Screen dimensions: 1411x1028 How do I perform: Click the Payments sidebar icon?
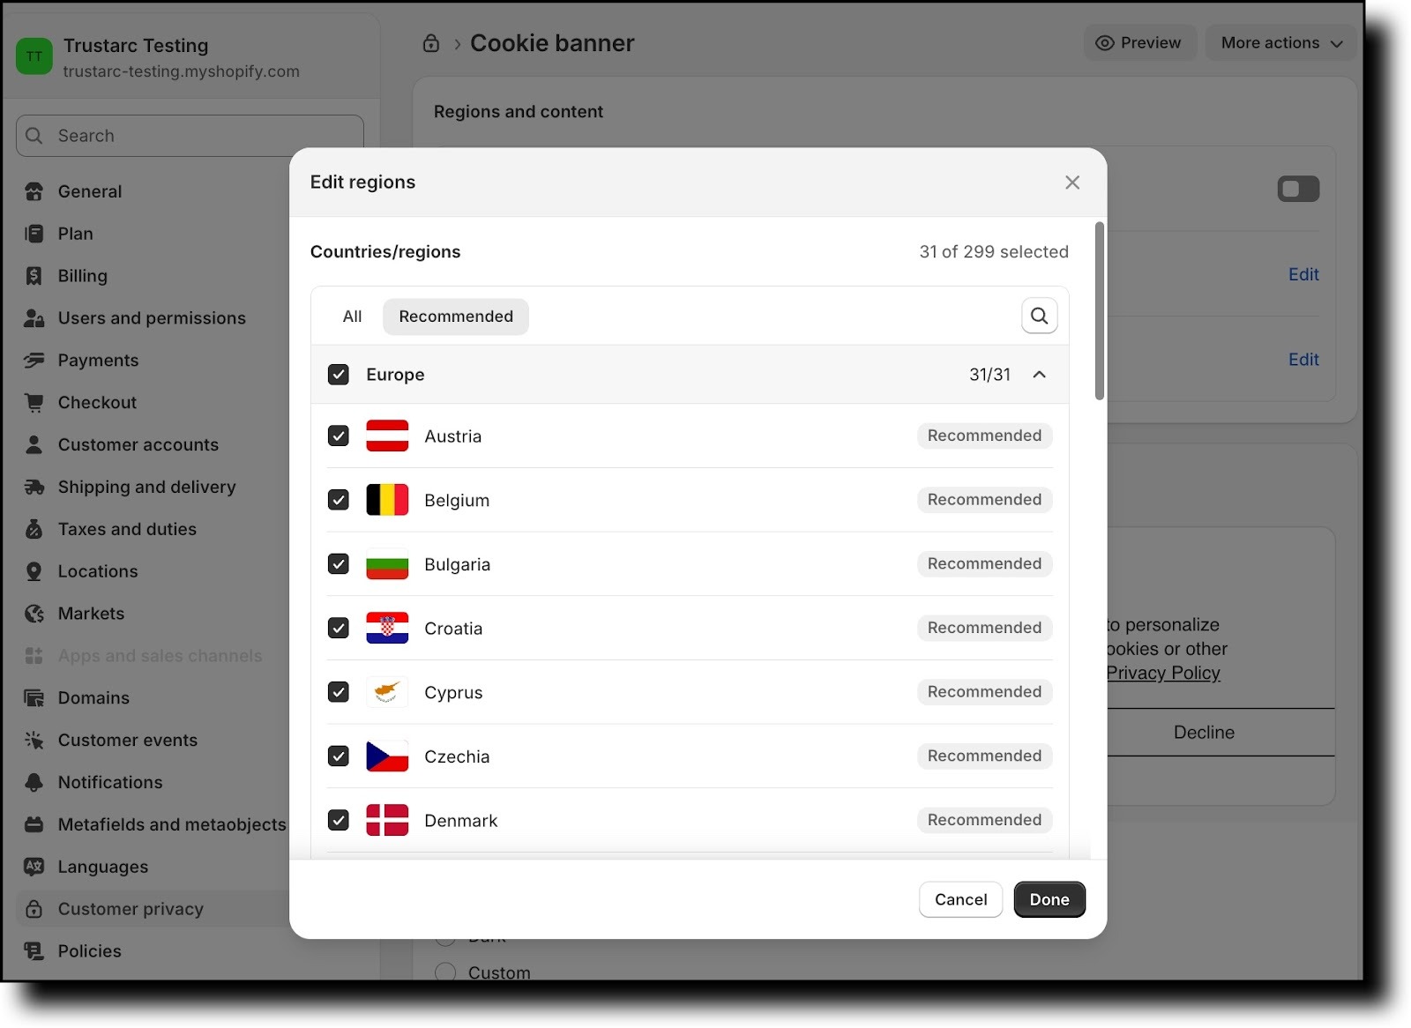tap(34, 360)
